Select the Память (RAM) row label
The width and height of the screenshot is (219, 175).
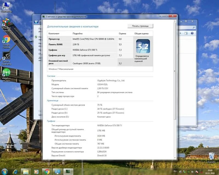click(x=56, y=44)
